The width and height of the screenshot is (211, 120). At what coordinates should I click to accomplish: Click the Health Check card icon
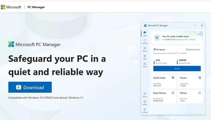click(173, 78)
